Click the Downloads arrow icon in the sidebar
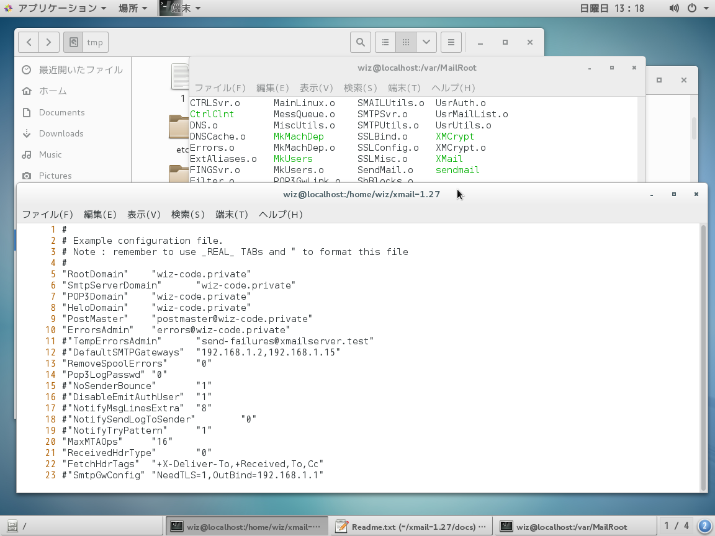This screenshot has height=536, width=715. [x=27, y=133]
